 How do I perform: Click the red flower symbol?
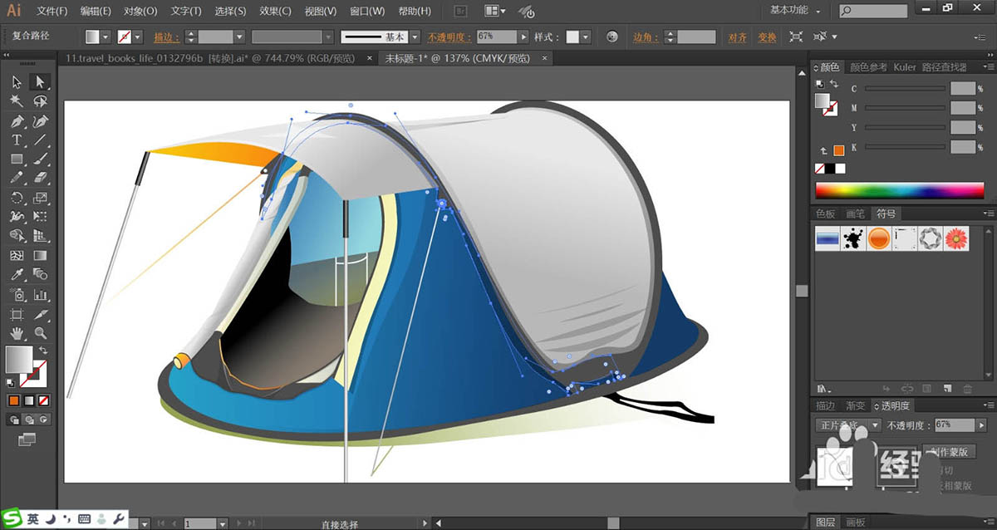tap(956, 239)
